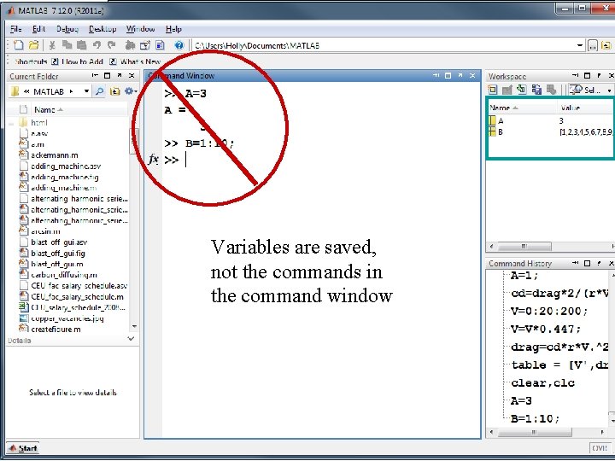Sort Workspace by the Name column header
Viewport: 615px width, 461px height.
point(521,108)
